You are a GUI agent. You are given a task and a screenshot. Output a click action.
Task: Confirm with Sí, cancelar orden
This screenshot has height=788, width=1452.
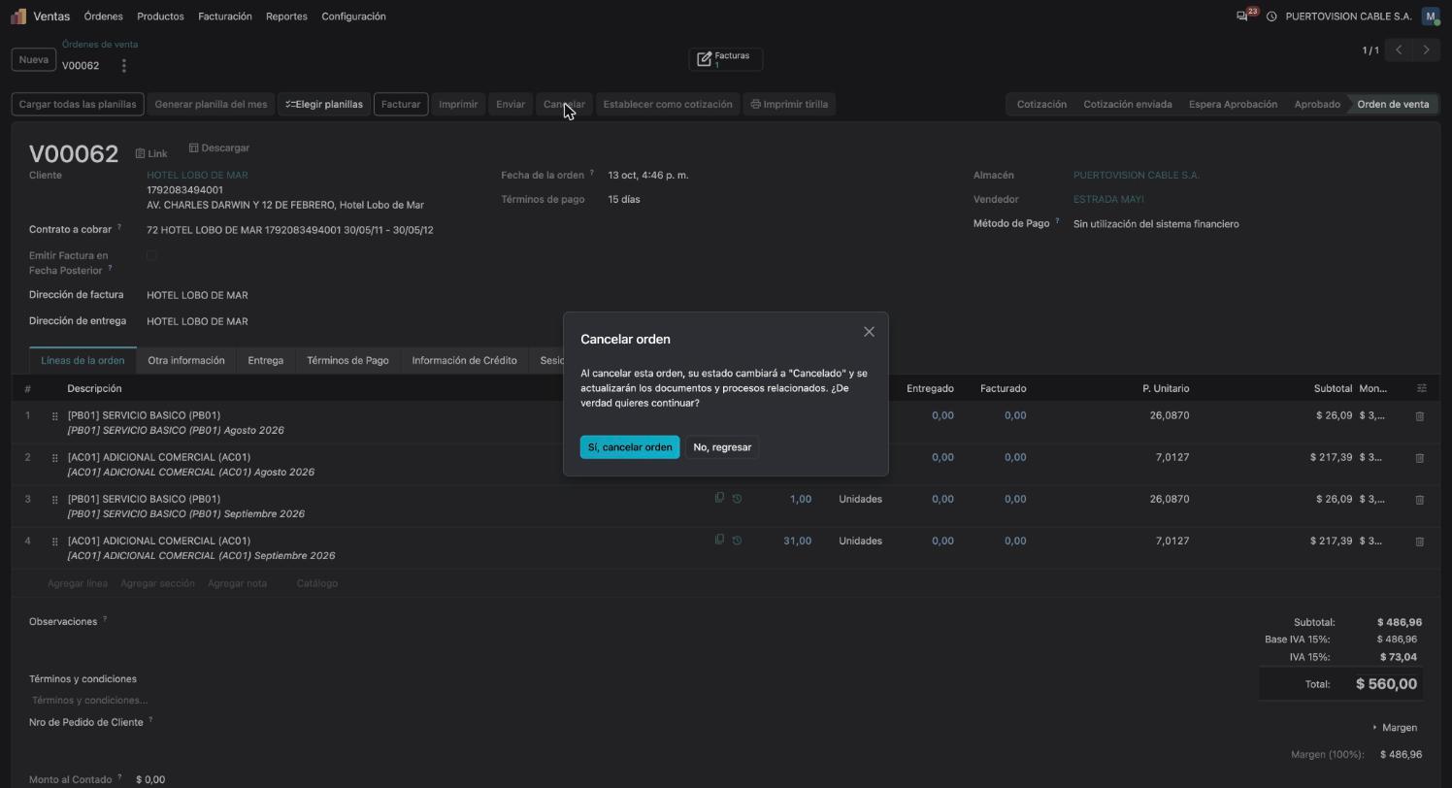pyautogui.click(x=630, y=447)
